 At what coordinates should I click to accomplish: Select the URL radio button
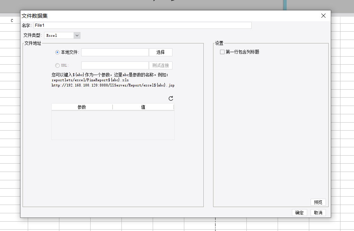(x=57, y=65)
